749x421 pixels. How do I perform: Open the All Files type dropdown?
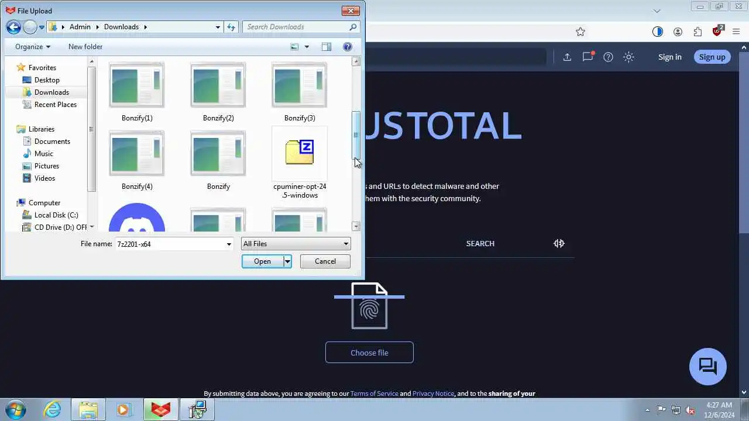coord(296,244)
